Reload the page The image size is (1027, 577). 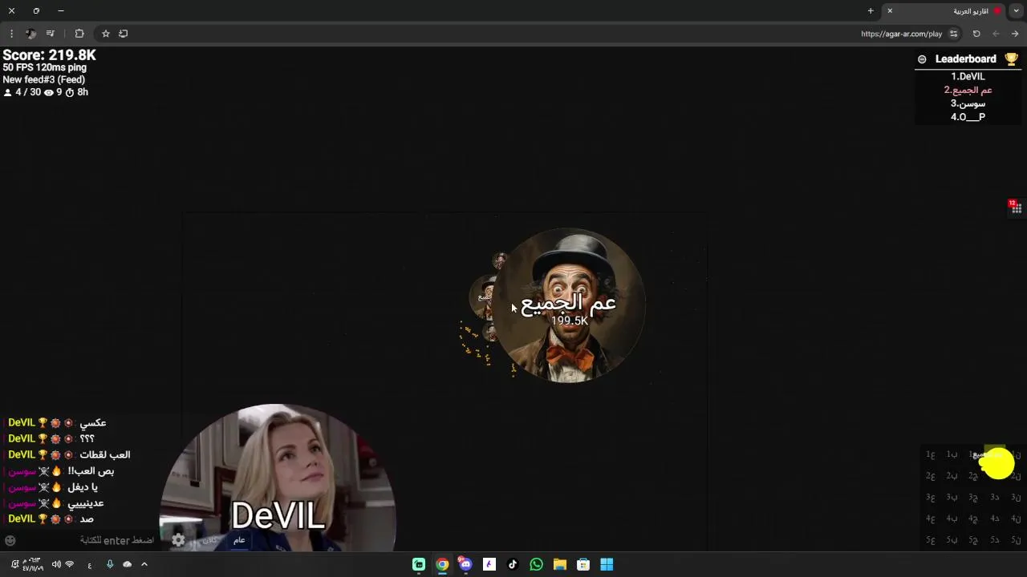pyautogui.click(x=976, y=34)
